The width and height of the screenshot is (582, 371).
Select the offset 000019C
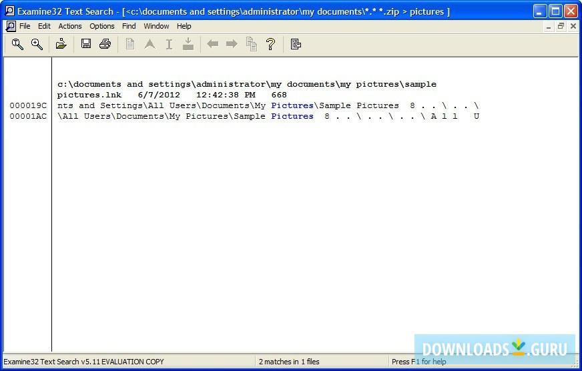(28, 105)
